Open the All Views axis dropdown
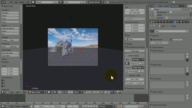The width and height of the screenshot is (192, 108). click(x=138, y=59)
